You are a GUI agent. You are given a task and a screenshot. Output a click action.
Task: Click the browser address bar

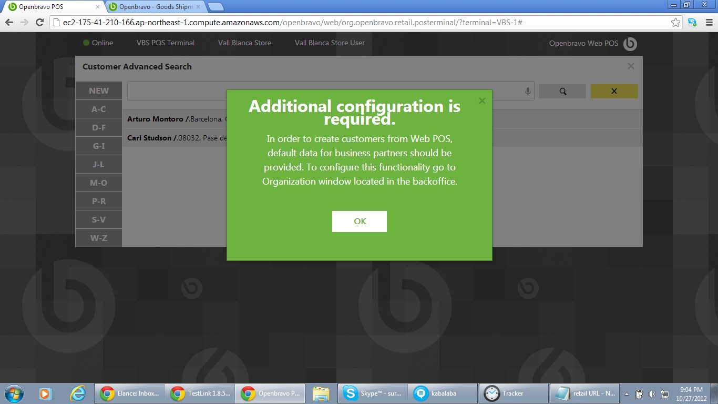pos(357,23)
